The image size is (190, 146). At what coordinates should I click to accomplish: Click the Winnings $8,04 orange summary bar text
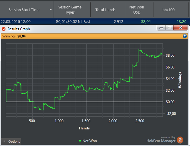pyautogui.click(x=14, y=36)
